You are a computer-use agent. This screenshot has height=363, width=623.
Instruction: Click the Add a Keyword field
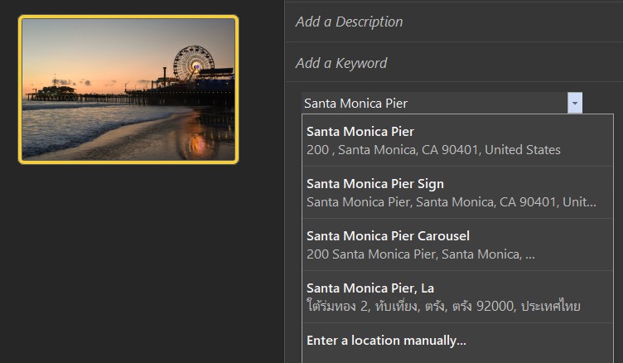pyautogui.click(x=454, y=63)
